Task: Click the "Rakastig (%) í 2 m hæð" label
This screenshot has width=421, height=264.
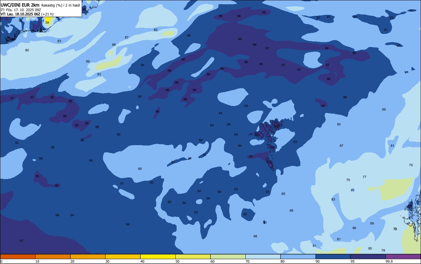Action: (x=61, y=5)
